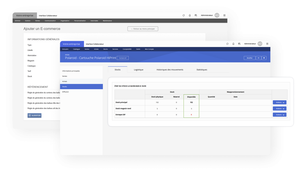
Task: Switch to the Logistique tab
Action: tap(139, 70)
